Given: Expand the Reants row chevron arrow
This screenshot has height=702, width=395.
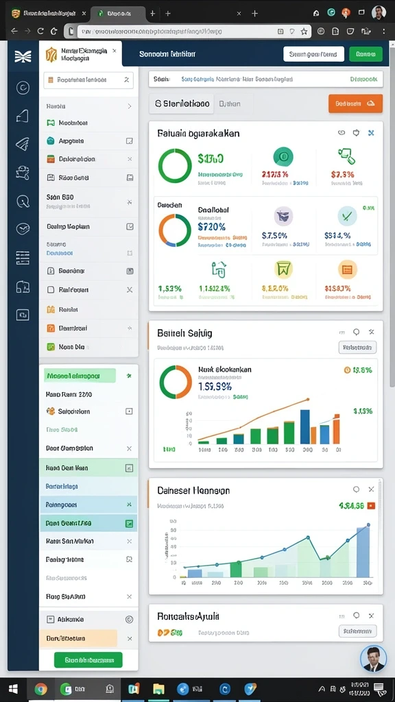Looking at the screenshot, I should (x=130, y=106).
